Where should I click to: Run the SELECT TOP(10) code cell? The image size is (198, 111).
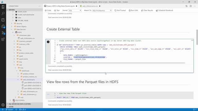[48, 94]
